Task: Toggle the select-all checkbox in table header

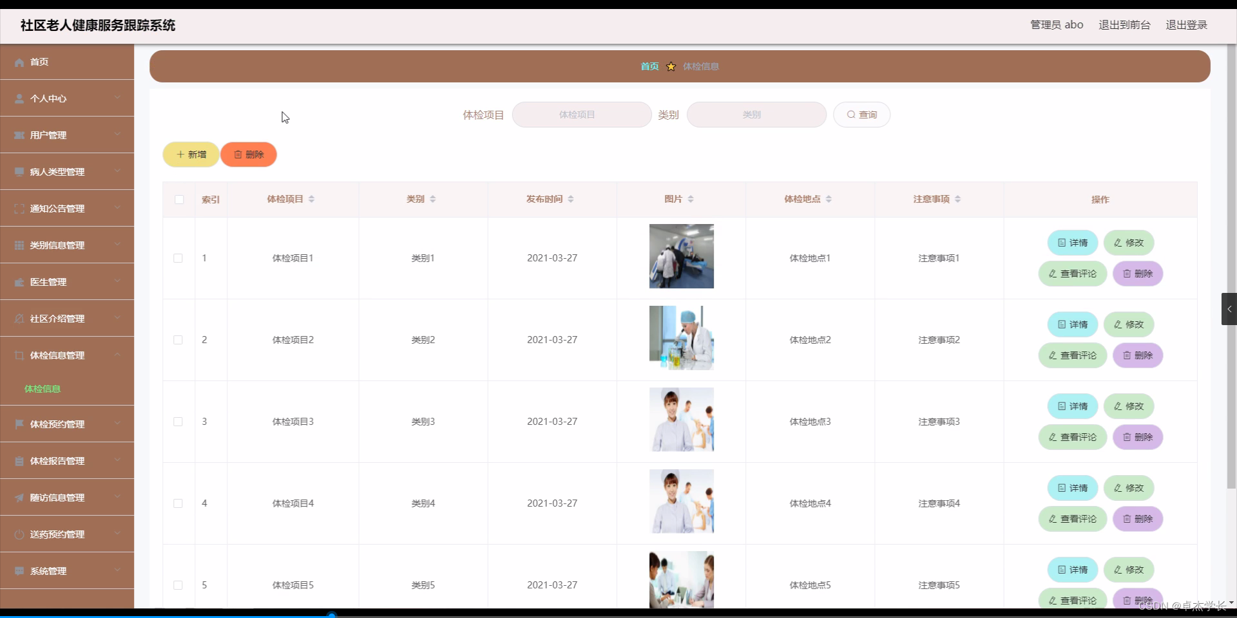Action: (x=178, y=200)
